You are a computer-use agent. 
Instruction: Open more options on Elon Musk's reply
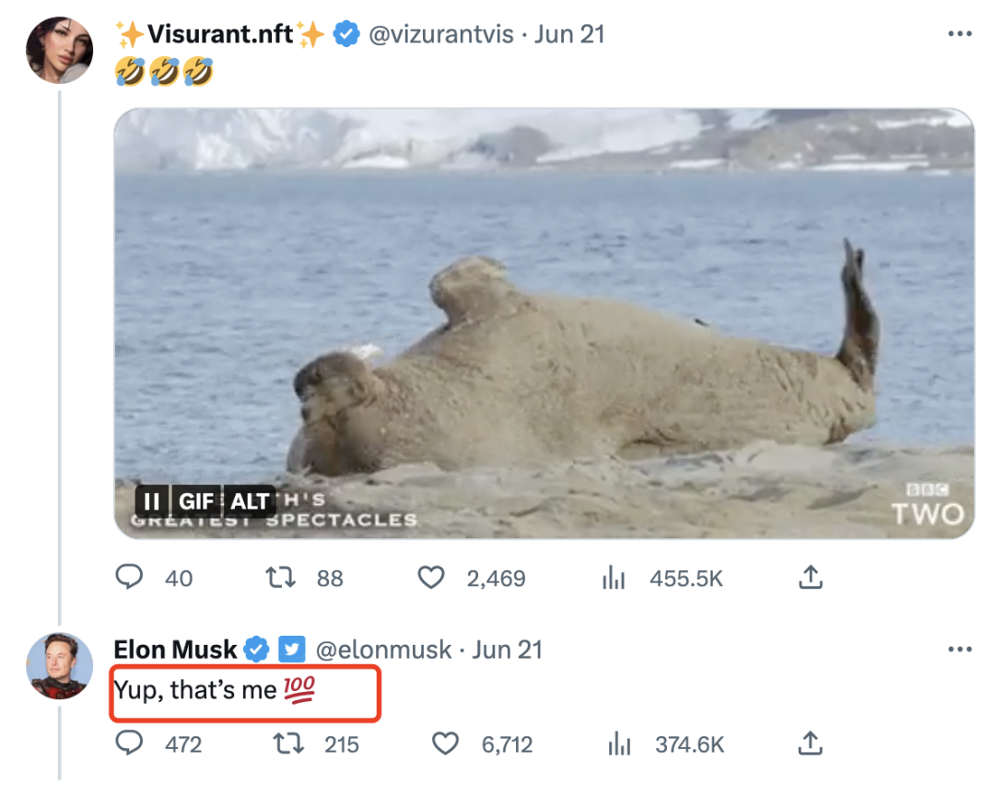959,650
